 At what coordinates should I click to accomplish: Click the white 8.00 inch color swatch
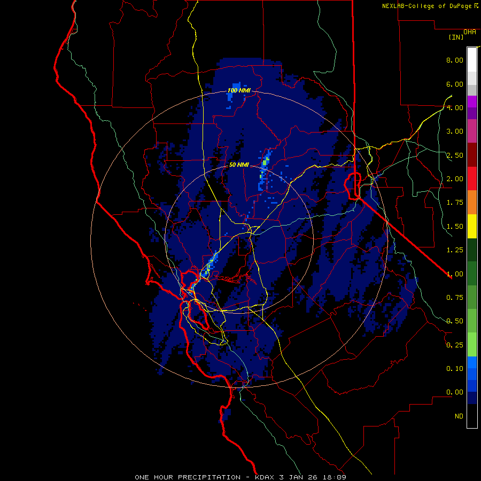click(472, 60)
